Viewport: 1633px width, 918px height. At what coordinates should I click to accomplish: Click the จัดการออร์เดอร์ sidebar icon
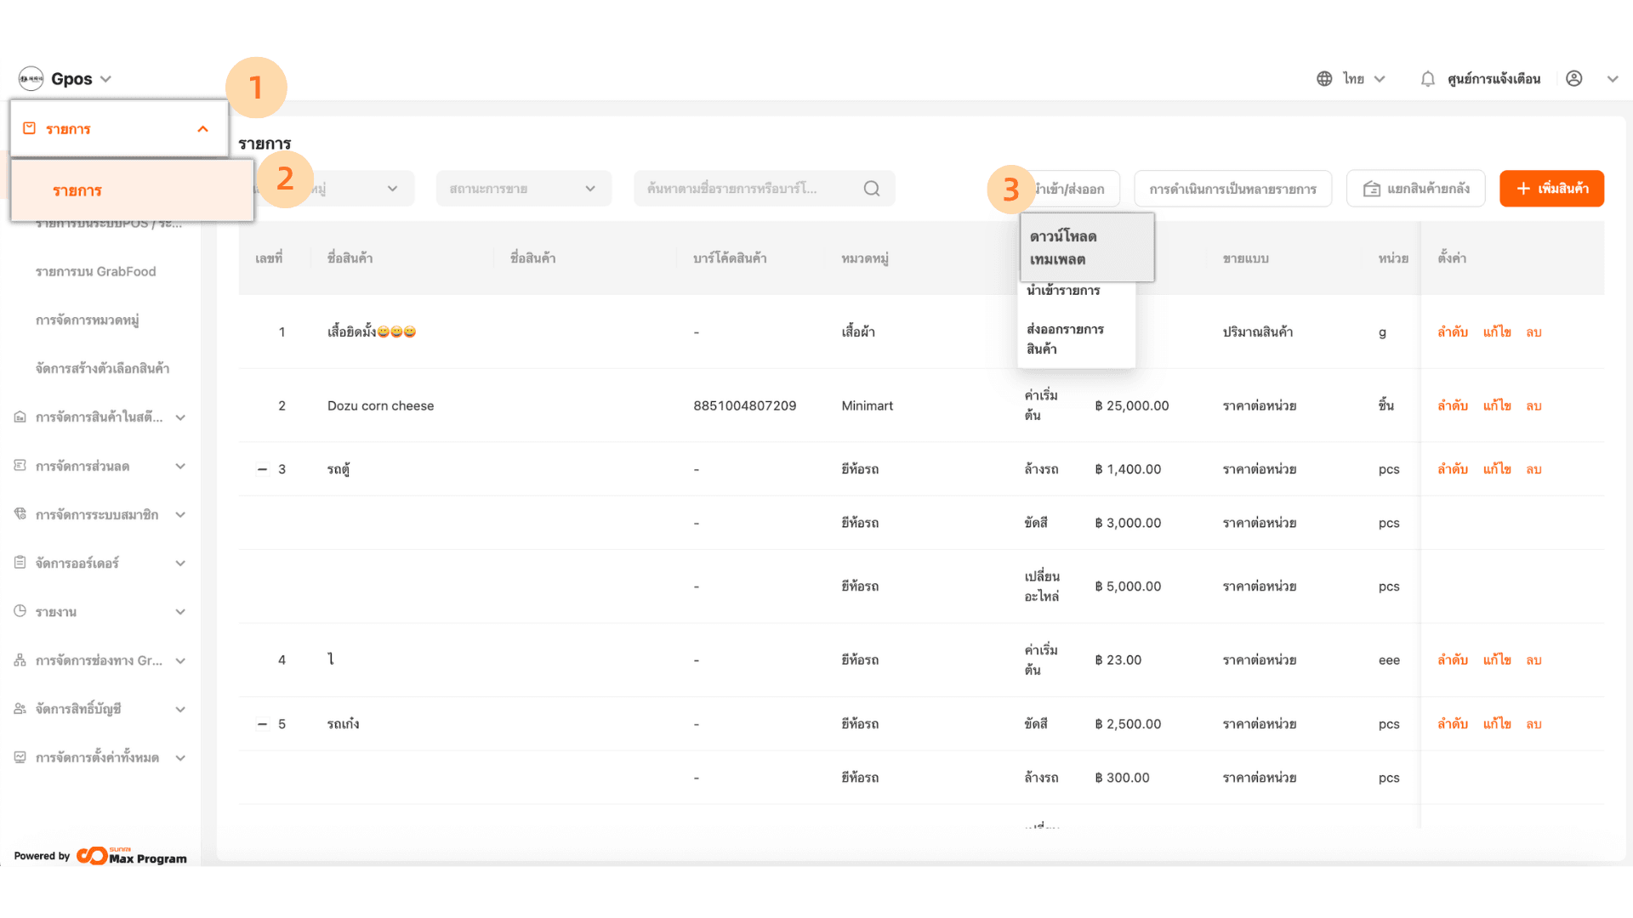(20, 563)
